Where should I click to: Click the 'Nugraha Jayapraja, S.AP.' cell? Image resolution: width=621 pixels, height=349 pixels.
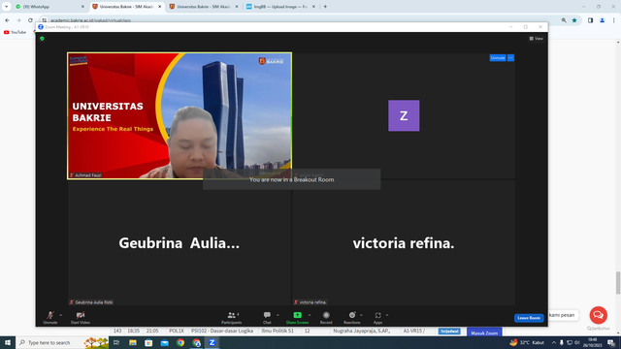coord(362,331)
